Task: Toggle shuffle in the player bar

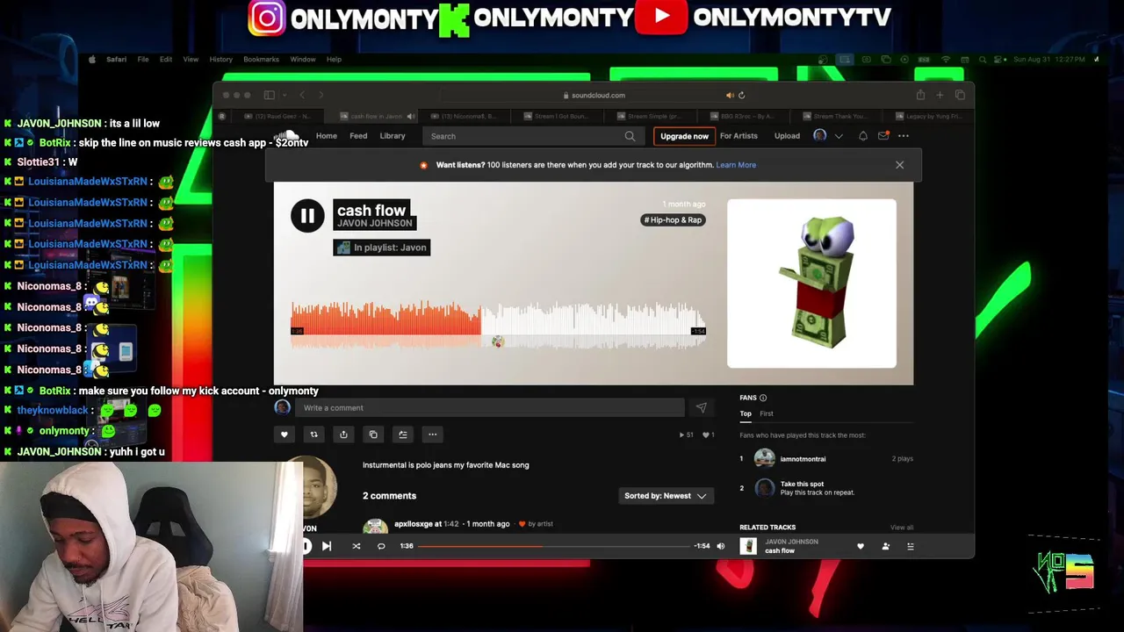Action: point(357,546)
